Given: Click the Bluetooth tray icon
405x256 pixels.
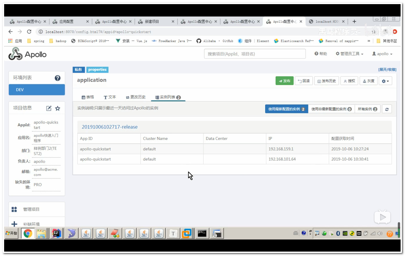Looking at the screenshot, I should 338,233.
